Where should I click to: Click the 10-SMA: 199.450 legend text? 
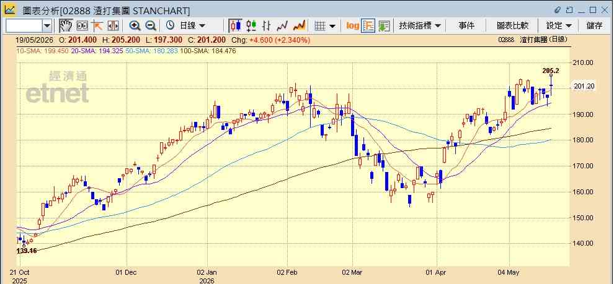pyautogui.click(x=42, y=51)
